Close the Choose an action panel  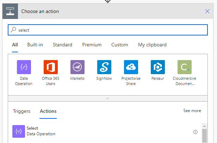coord(207,11)
